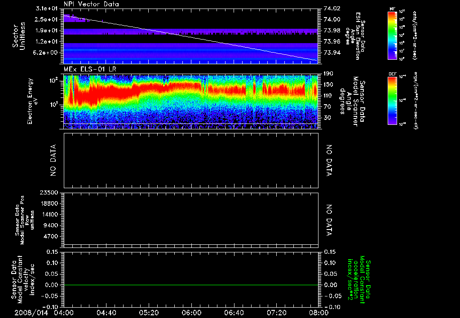Click the '150' scanner angle tick

[328, 85]
